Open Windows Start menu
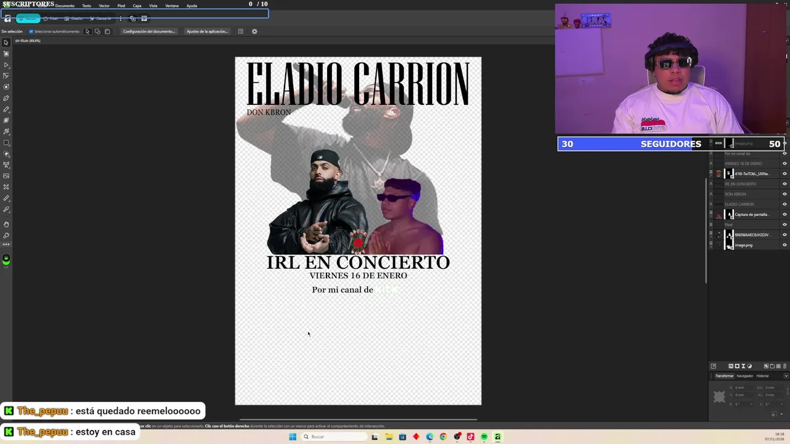This screenshot has width=790, height=444. pos(293,437)
